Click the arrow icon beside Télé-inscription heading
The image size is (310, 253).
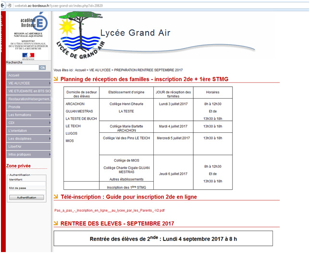point(56,196)
